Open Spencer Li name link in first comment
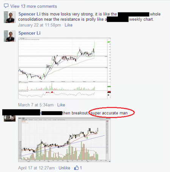 point(29,14)
